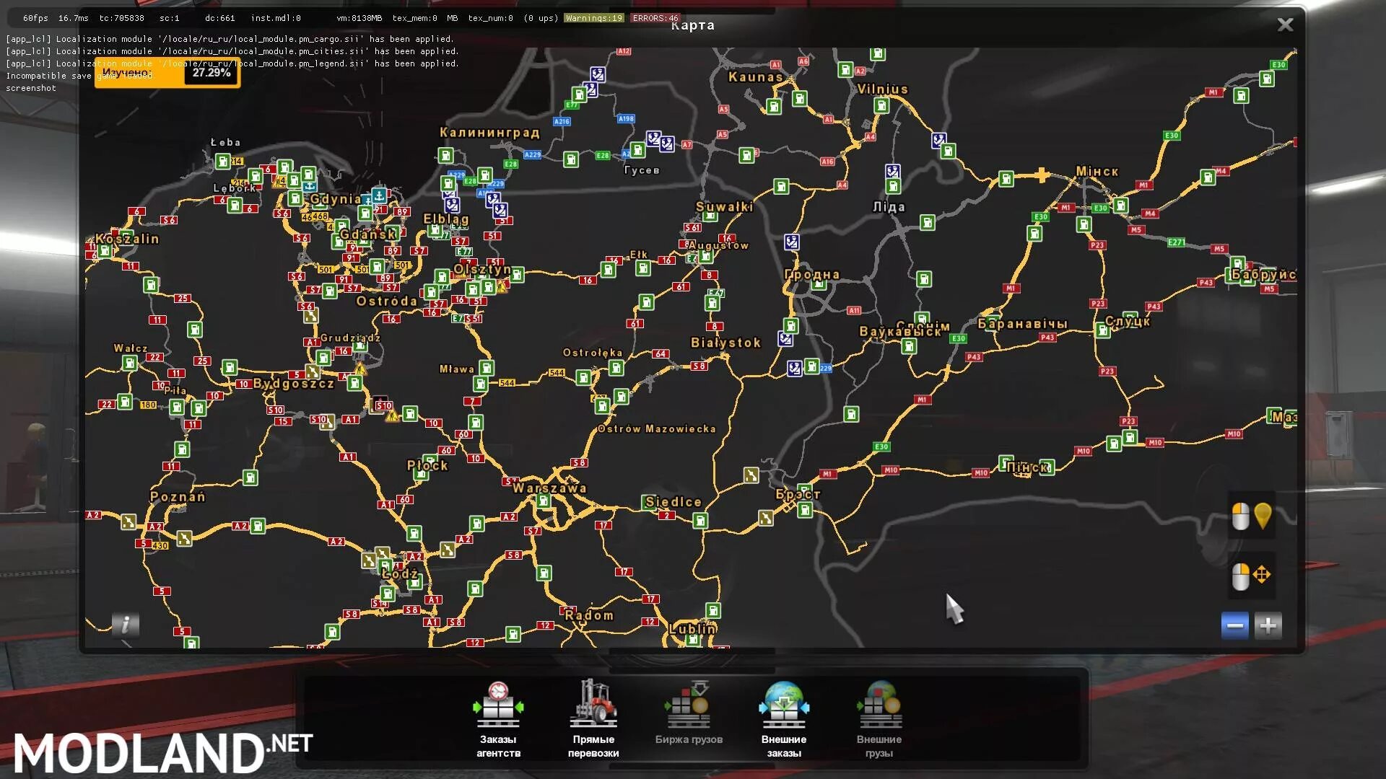
Task: Zoom out the map with minus button
Action: coord(1234,625)
